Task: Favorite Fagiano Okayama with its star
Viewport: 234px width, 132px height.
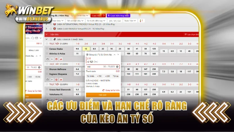Action: click(47, 74)
